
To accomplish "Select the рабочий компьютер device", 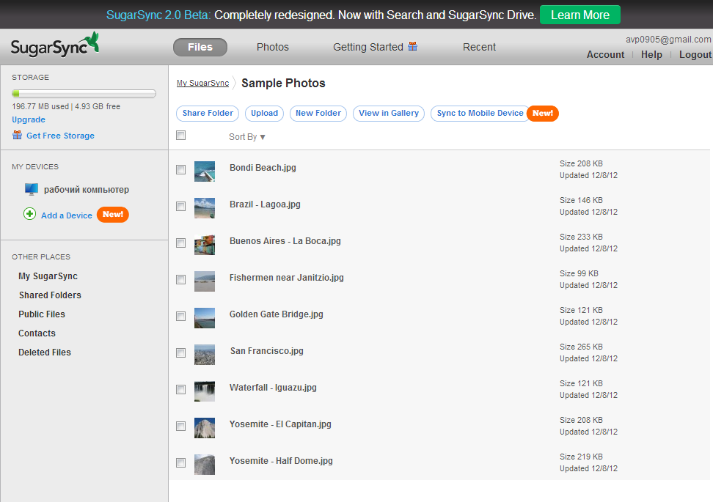I will pyautogui.click(x=87, y=190).
